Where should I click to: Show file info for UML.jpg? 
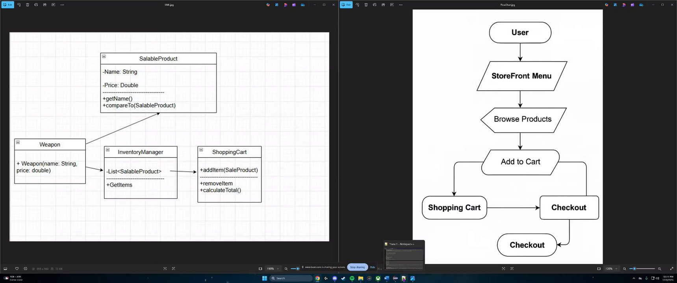tap(25, 269)
